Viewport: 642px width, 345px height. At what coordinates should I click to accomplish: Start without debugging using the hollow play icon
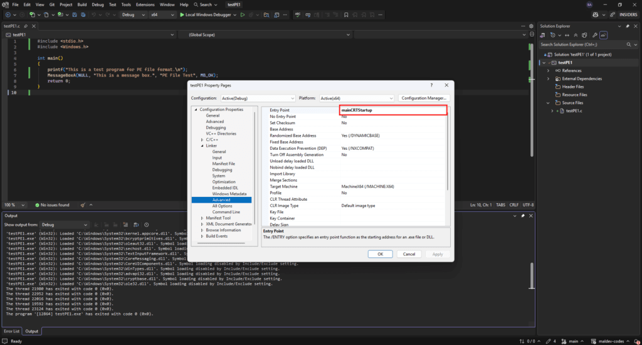pyautogui.click(x=243, y=14)
